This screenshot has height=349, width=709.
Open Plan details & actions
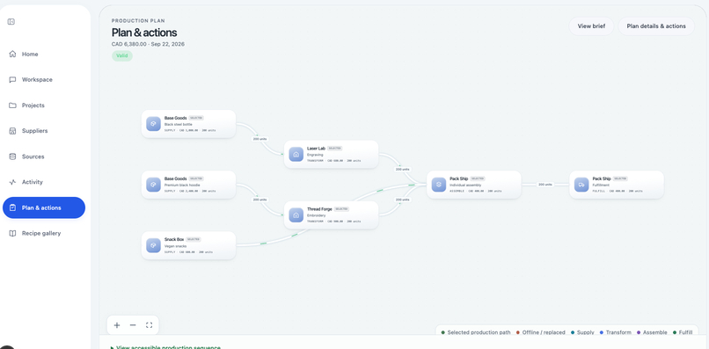pos(656,26)
